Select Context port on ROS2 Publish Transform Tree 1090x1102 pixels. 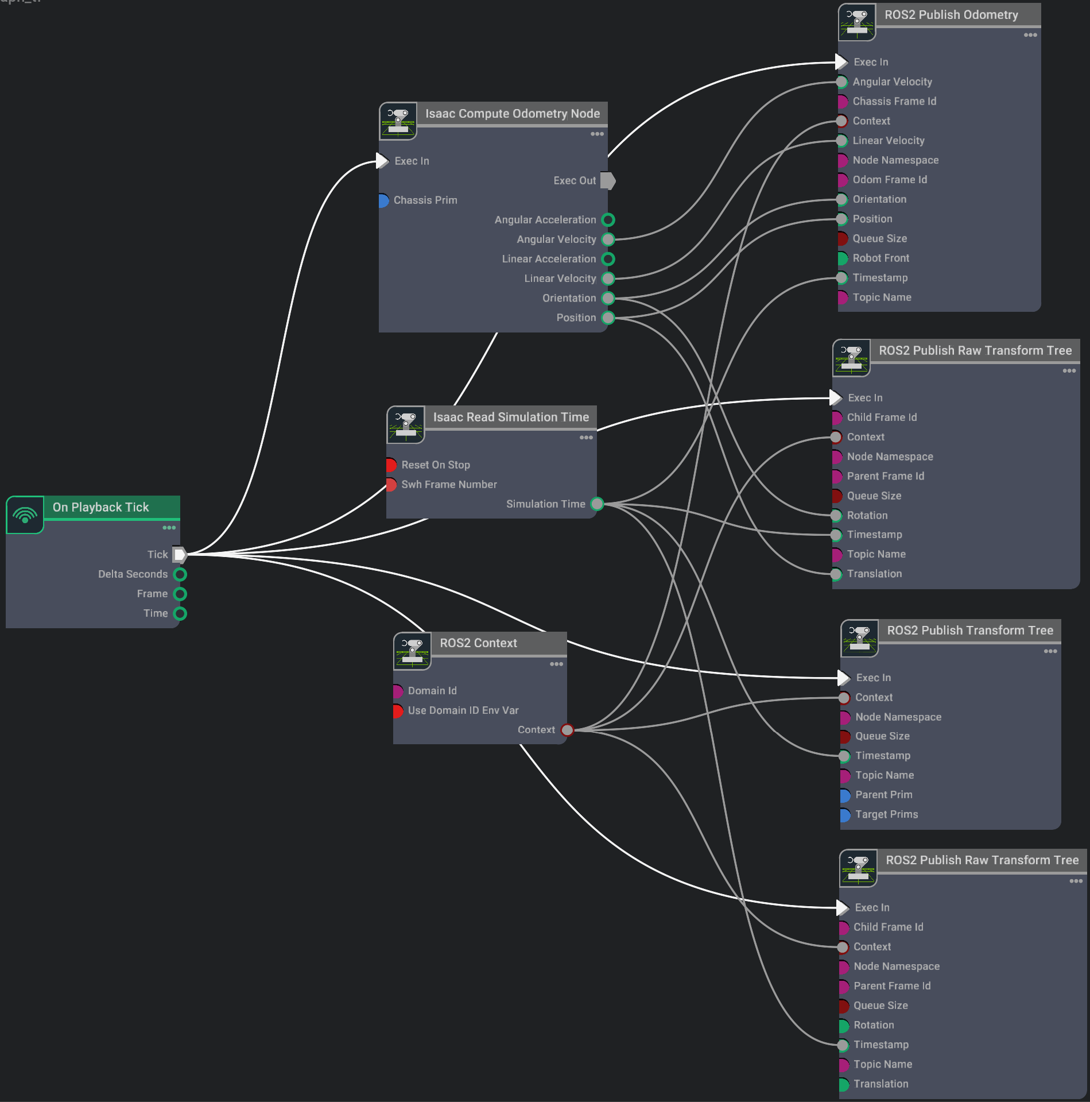point(845,698)
